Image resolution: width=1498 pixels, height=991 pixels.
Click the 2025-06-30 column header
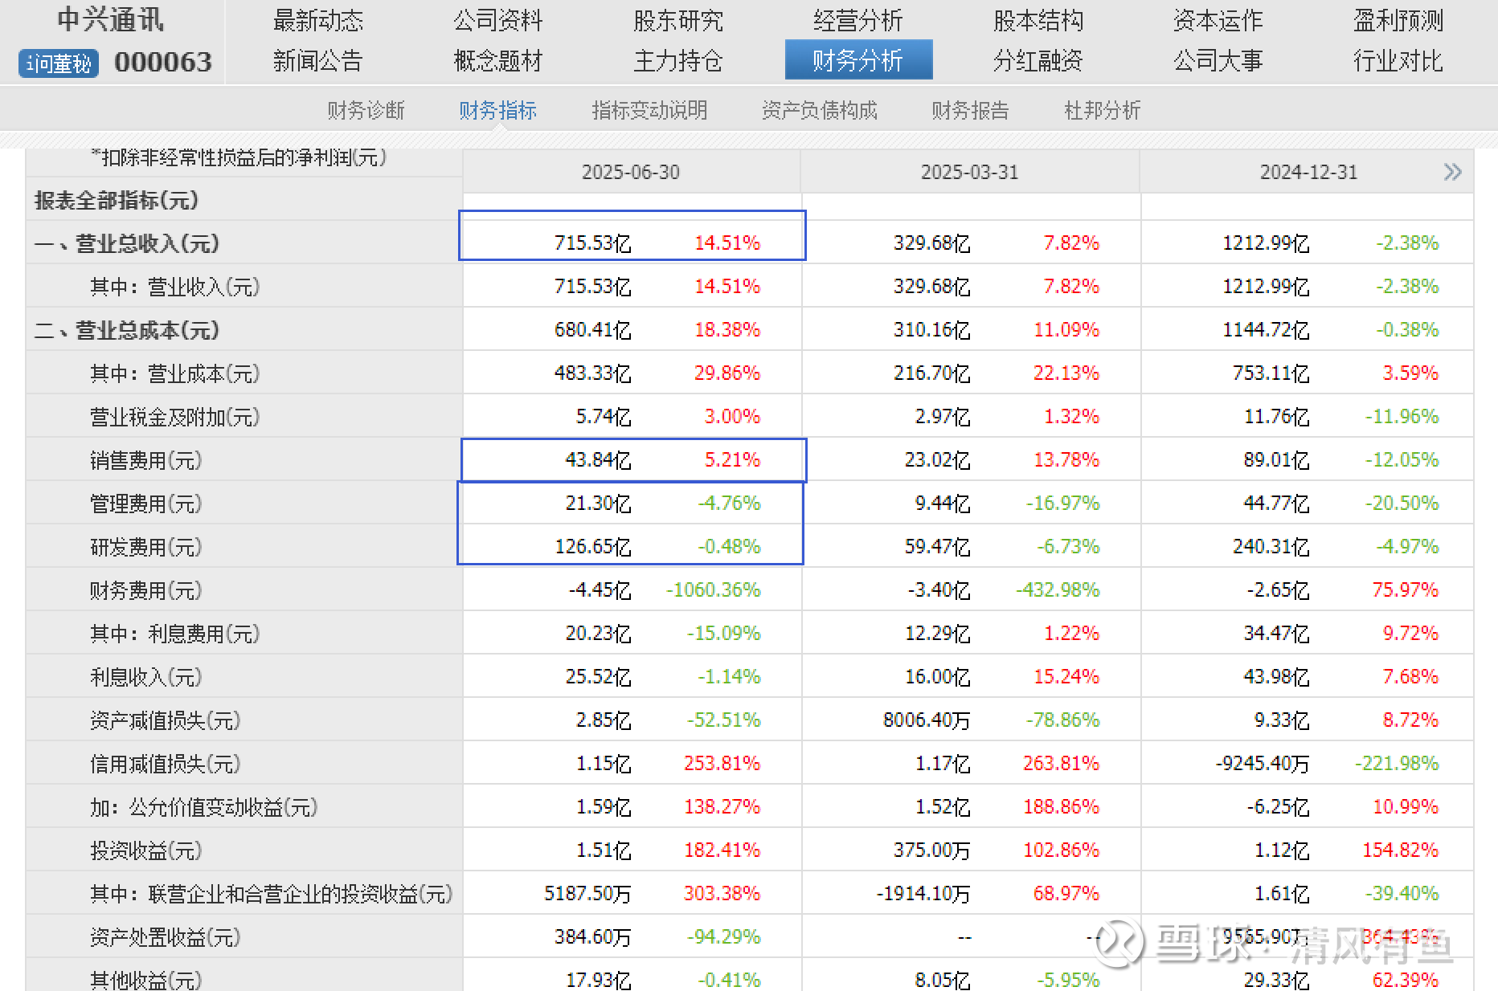pos(631,172)
